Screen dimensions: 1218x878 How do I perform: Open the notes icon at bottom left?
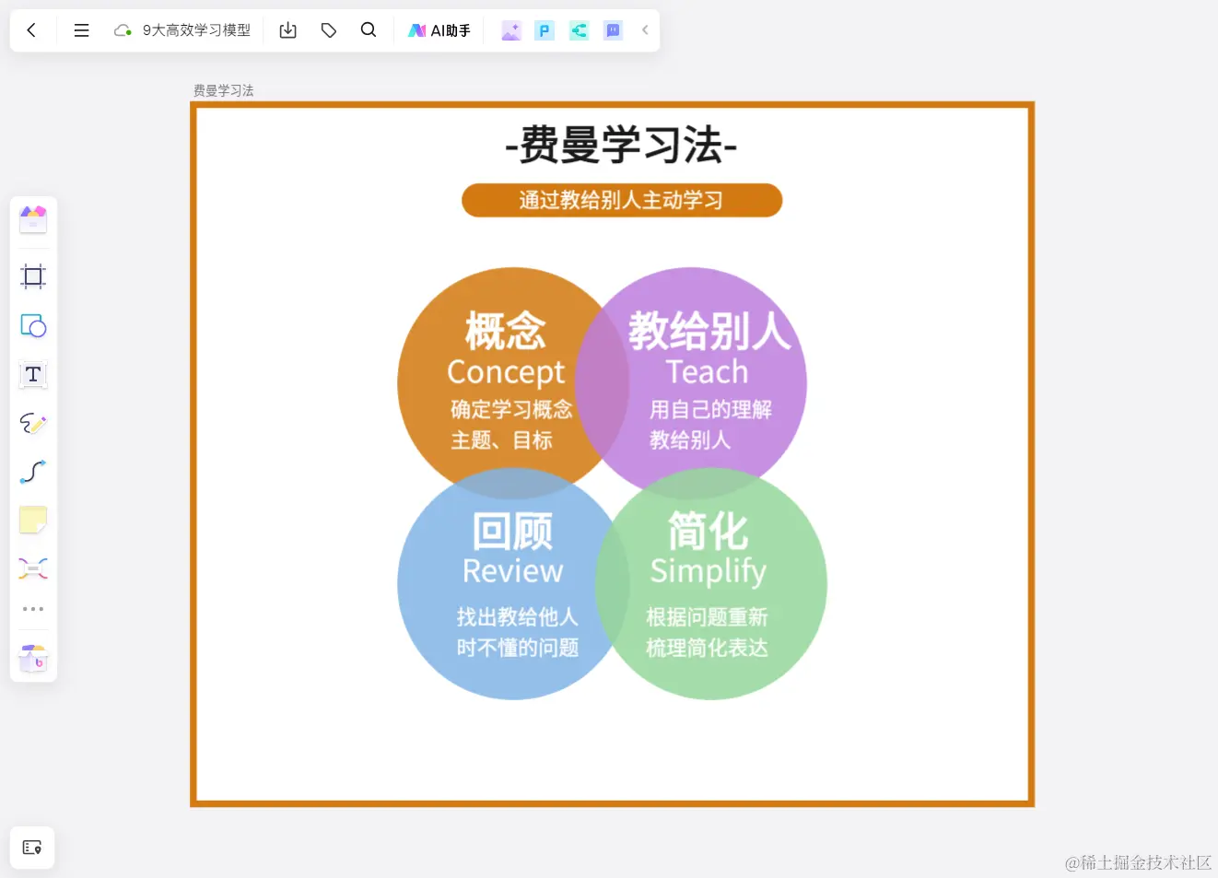coord(32,847)
